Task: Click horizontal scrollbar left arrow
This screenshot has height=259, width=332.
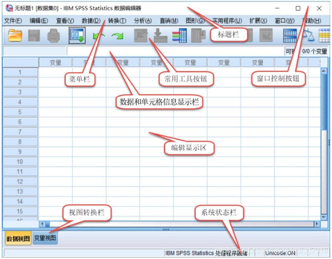Action: click(x=42, y=224)
